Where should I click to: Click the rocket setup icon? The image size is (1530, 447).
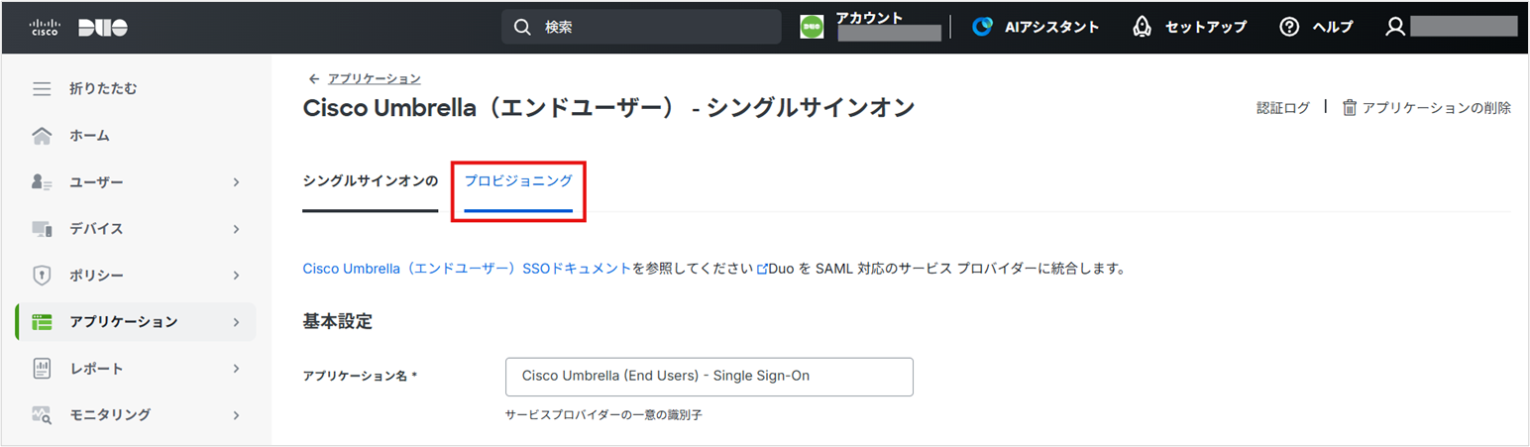click(1142, 27)
